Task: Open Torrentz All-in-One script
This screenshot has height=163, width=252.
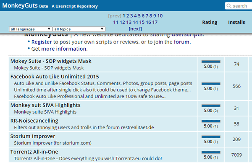Action: (34, 152)
